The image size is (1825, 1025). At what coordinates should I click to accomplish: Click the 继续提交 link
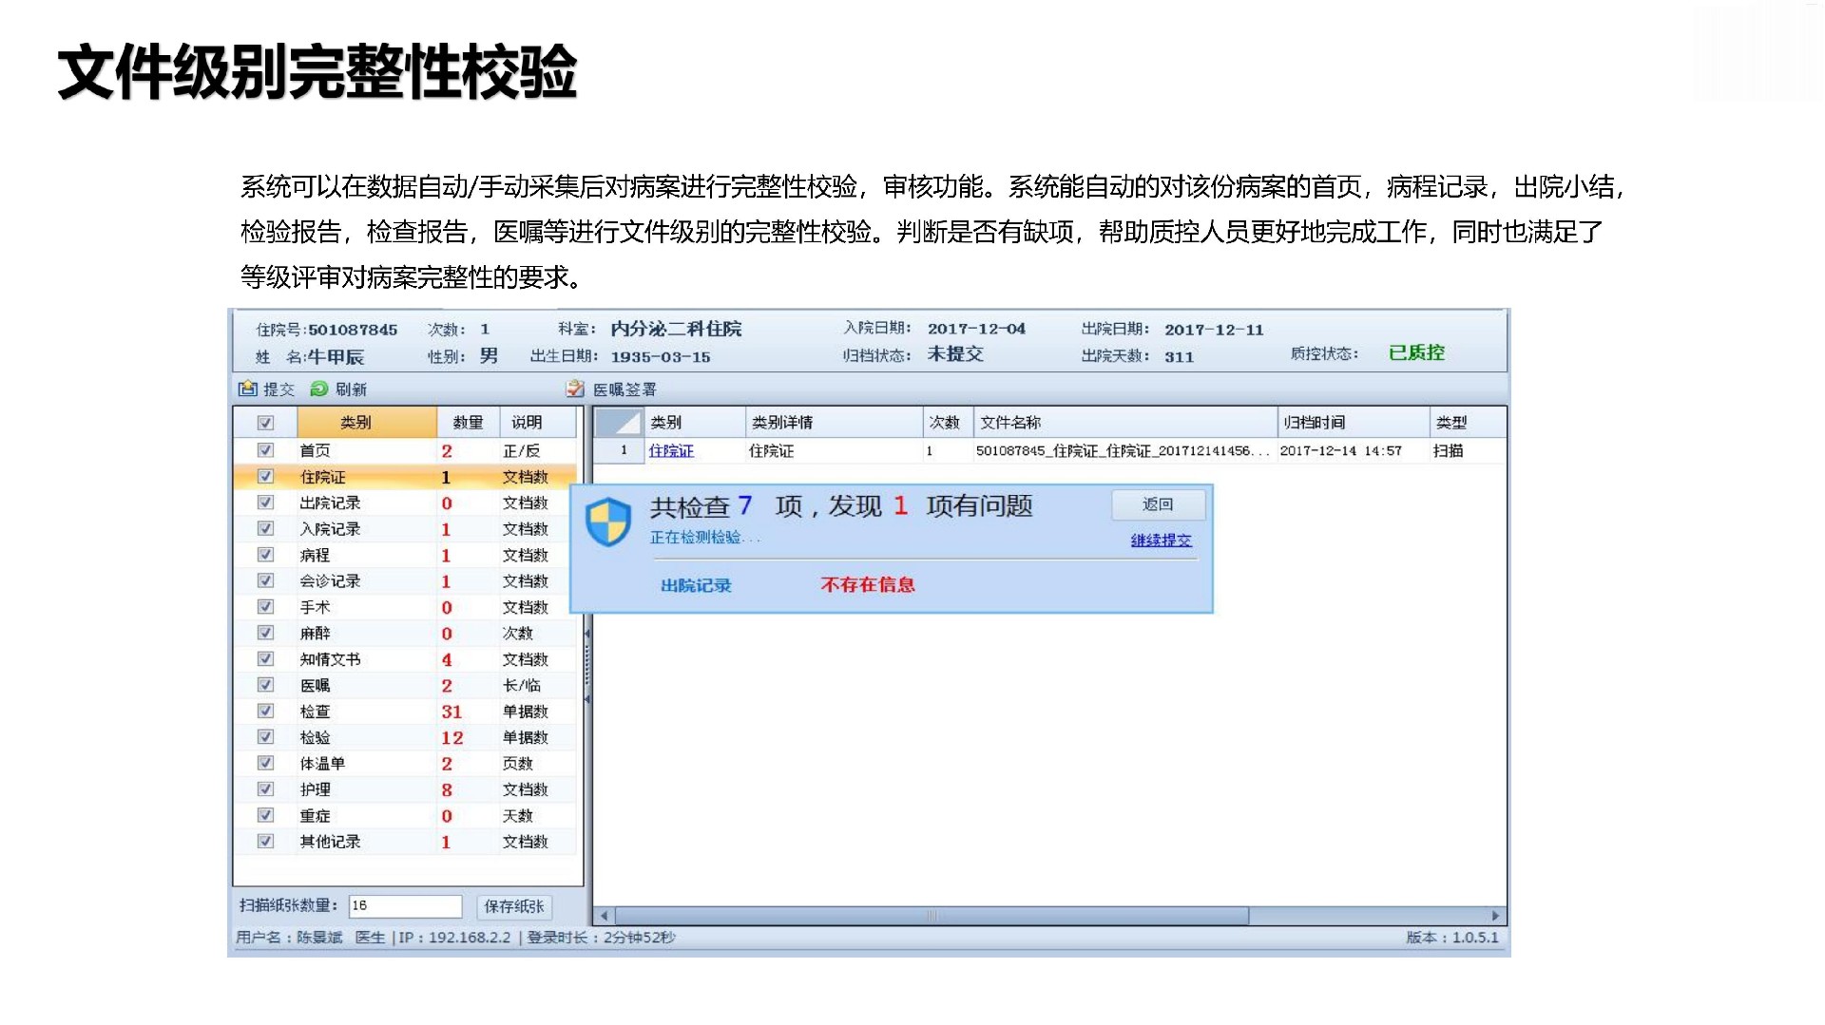1161,540
